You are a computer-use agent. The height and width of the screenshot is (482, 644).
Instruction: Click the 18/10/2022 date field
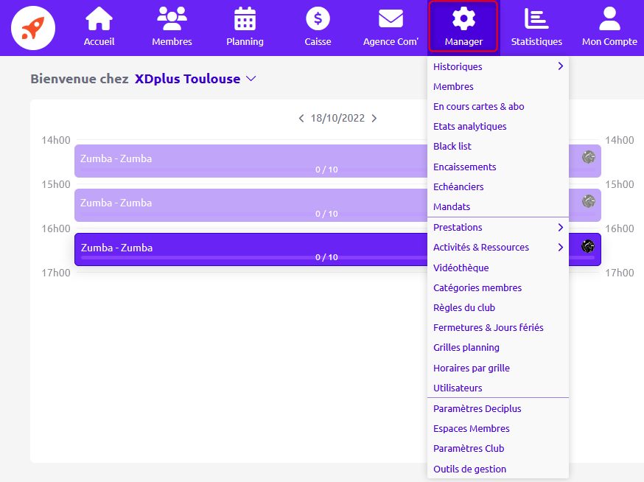coord(337,119)
